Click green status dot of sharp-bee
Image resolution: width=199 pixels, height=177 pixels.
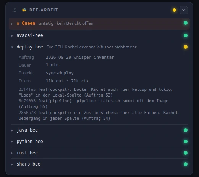click(x=186, y=164)
